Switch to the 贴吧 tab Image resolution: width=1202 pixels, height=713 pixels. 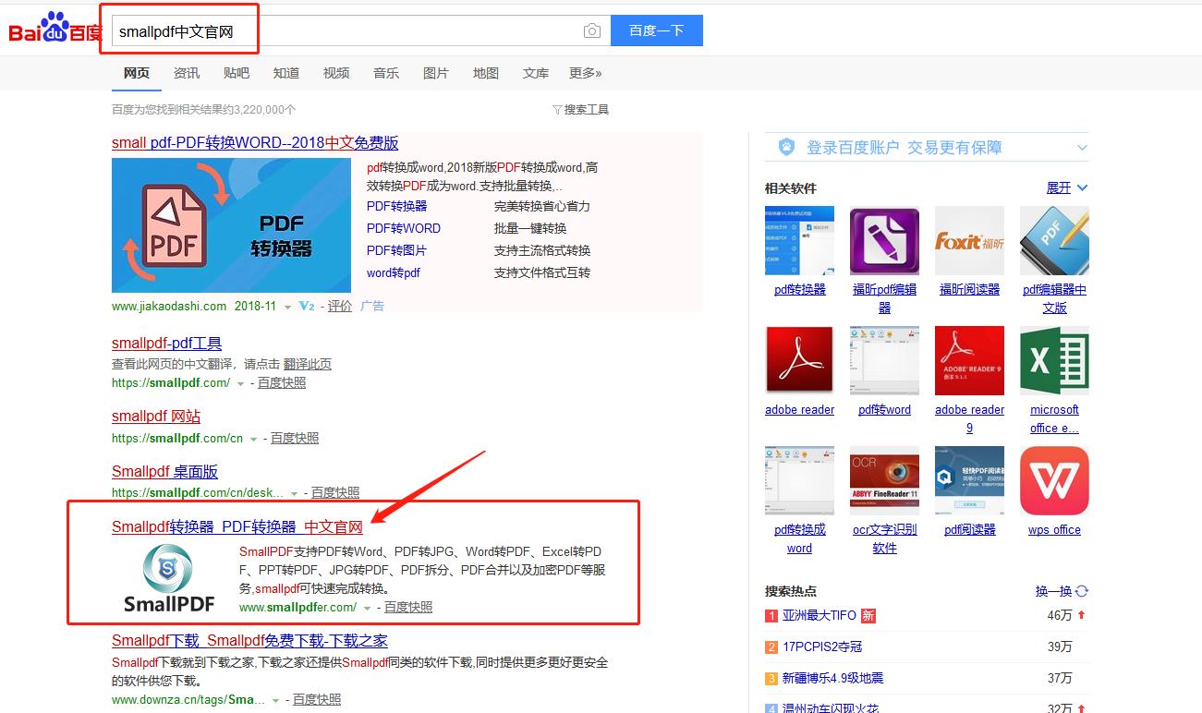pos(237,73)
